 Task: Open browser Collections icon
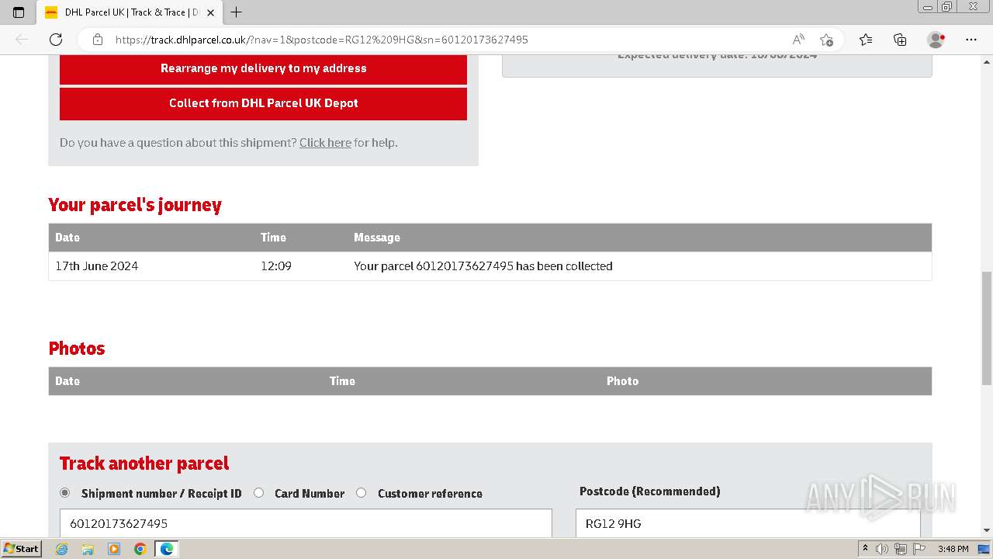900,40
